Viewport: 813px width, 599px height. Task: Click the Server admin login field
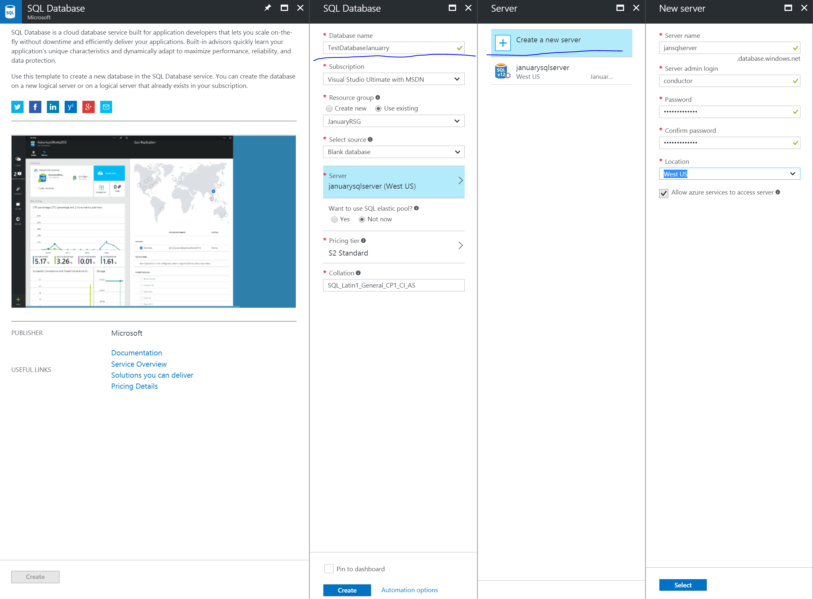point(729,81)
